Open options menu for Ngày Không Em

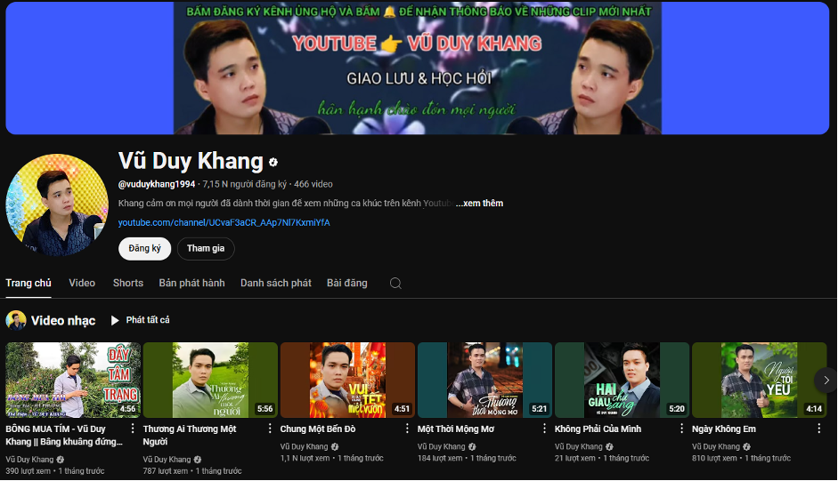click(x=819, y=429)
